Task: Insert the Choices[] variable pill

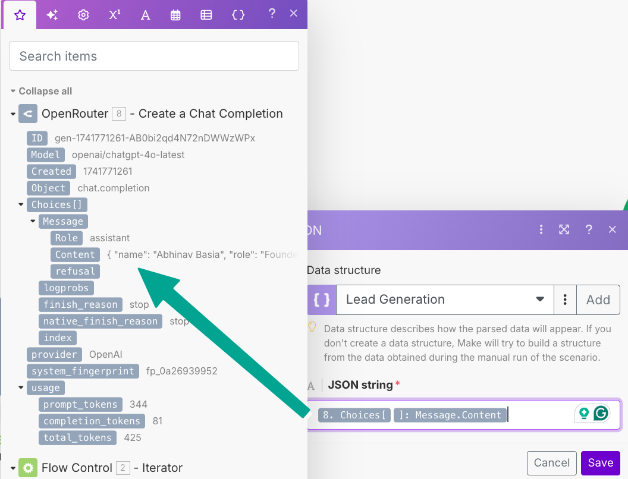Action: pyautogui.click(x=57, y=205)
